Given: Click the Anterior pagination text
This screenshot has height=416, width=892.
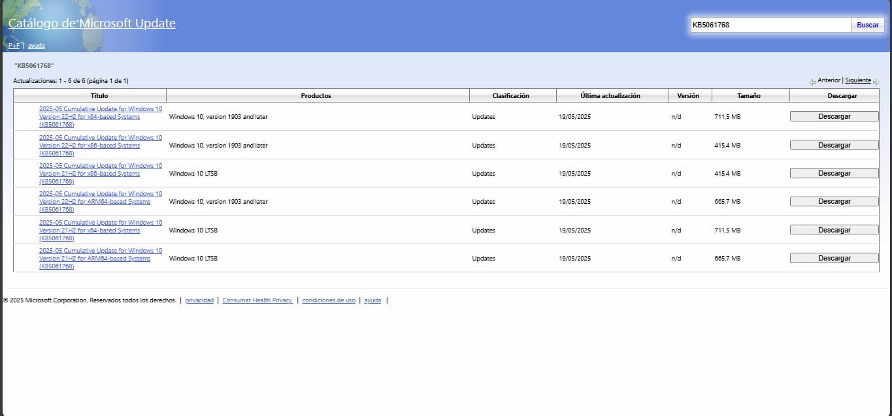Looking at the screenshot, I should tap(829, 80).
